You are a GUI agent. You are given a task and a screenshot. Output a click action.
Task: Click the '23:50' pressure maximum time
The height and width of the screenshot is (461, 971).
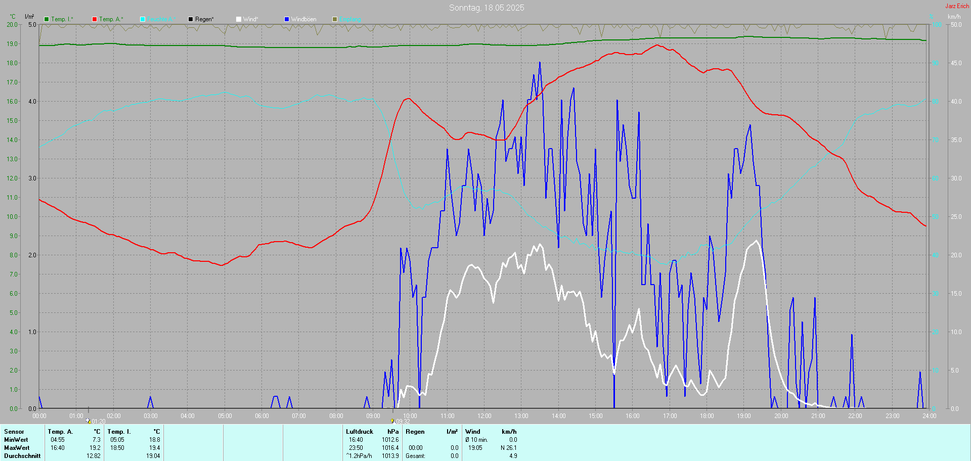(356, 448)
